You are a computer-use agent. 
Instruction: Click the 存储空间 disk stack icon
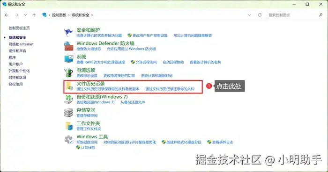[68, 113]
